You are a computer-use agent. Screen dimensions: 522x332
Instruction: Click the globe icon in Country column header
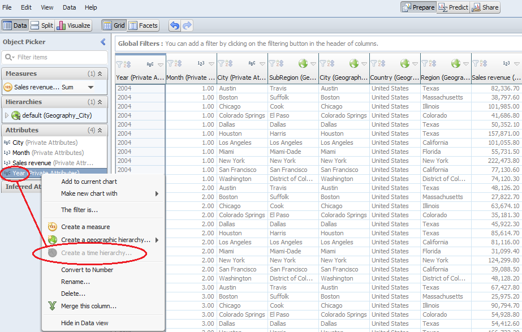tap(405, 63)
